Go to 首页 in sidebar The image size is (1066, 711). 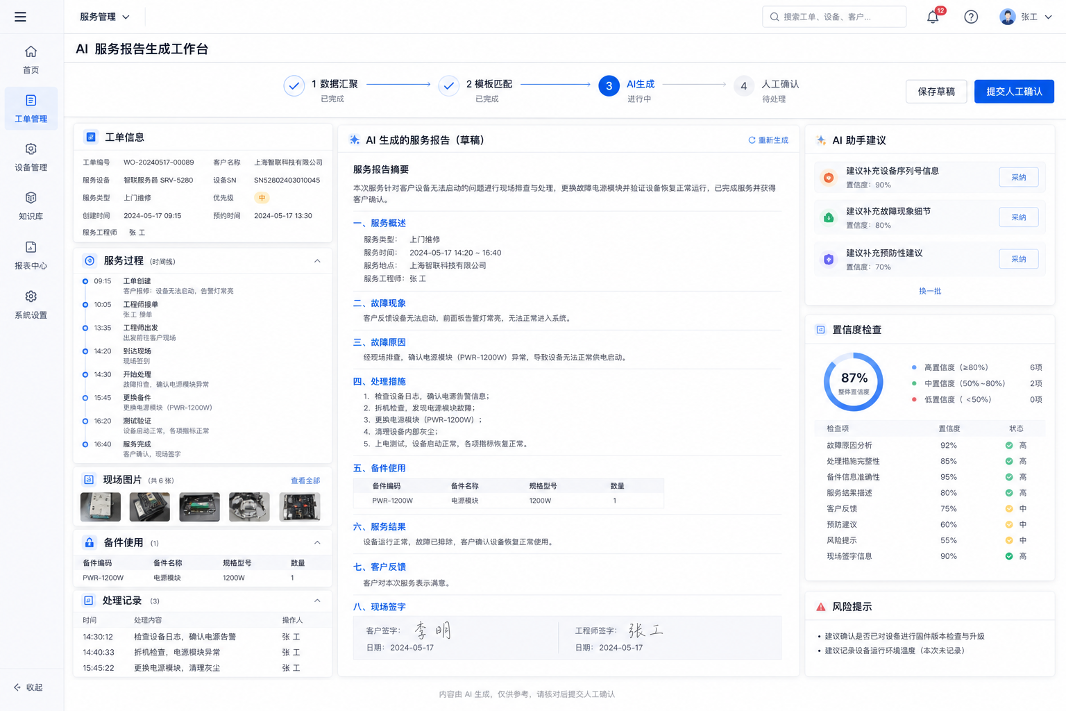tap(31, 60)
